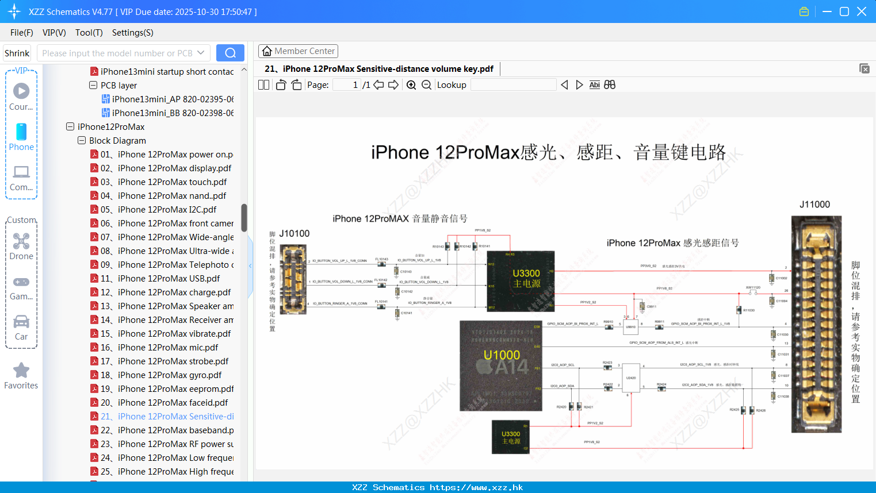Collapse the PCB layer node
Image resolution: width=876 pixels, height=493 pixels.
coord(93,85)
